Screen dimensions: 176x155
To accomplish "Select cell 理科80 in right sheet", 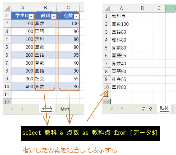I will [x=121, y=40].
